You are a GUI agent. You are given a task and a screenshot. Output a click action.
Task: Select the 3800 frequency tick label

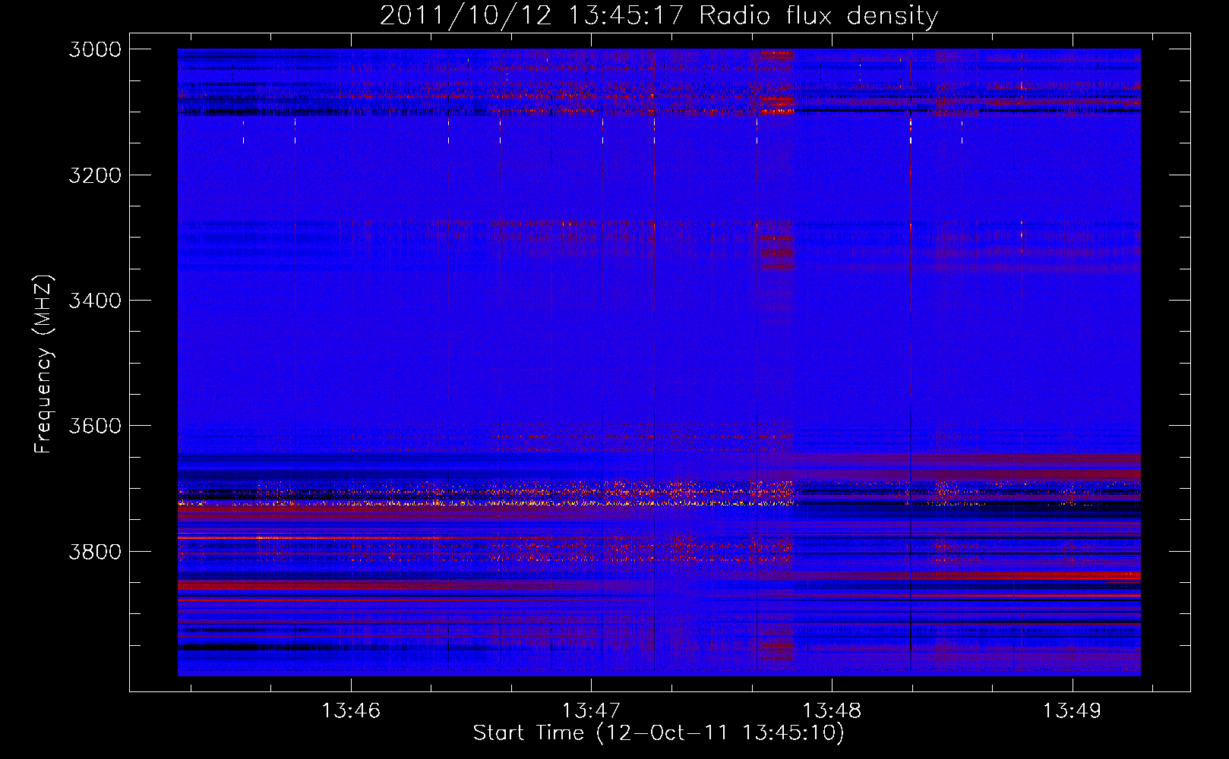(95, 551)
